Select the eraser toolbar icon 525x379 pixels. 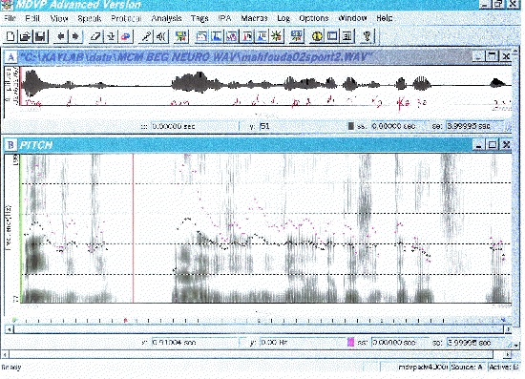95,36
